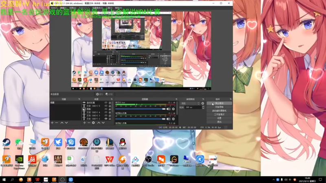Open WPS Office desktop shortcut
The width and height of the screenshot is (326, 183).
click(110, 161)
